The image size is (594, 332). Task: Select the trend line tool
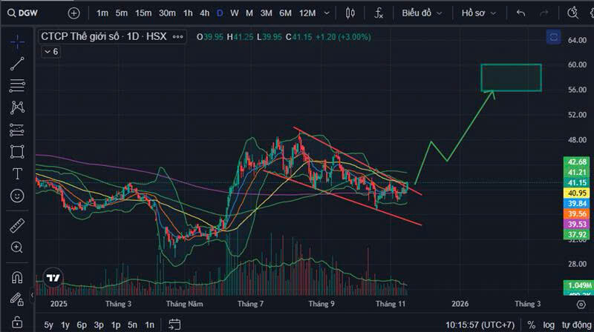point(17,64)
